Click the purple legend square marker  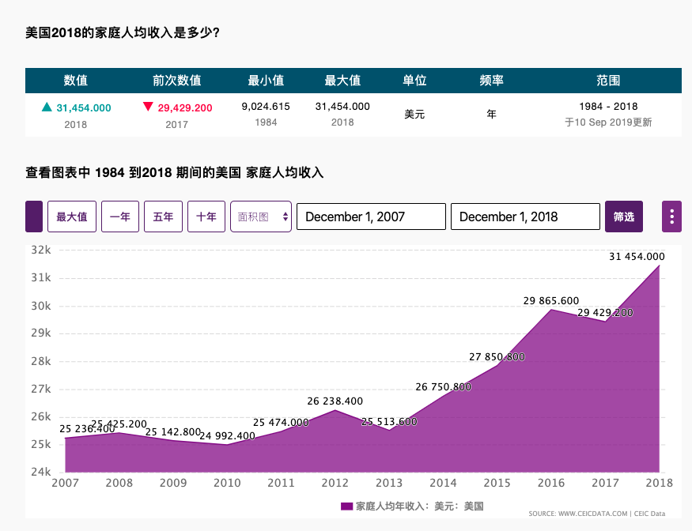[x=345, y=506]
